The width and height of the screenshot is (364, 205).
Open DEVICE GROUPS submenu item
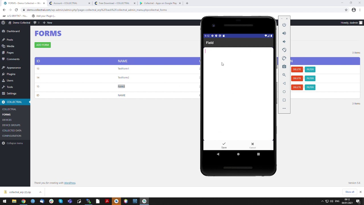coord(11,125)
